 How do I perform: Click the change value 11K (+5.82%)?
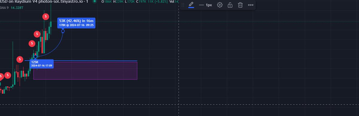pos(158,1)
